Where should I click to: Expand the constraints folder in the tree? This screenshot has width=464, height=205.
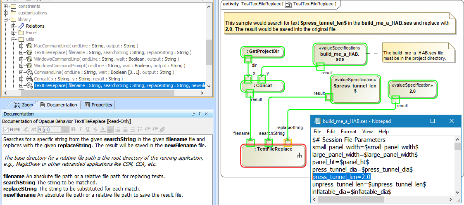pos(6,6)
